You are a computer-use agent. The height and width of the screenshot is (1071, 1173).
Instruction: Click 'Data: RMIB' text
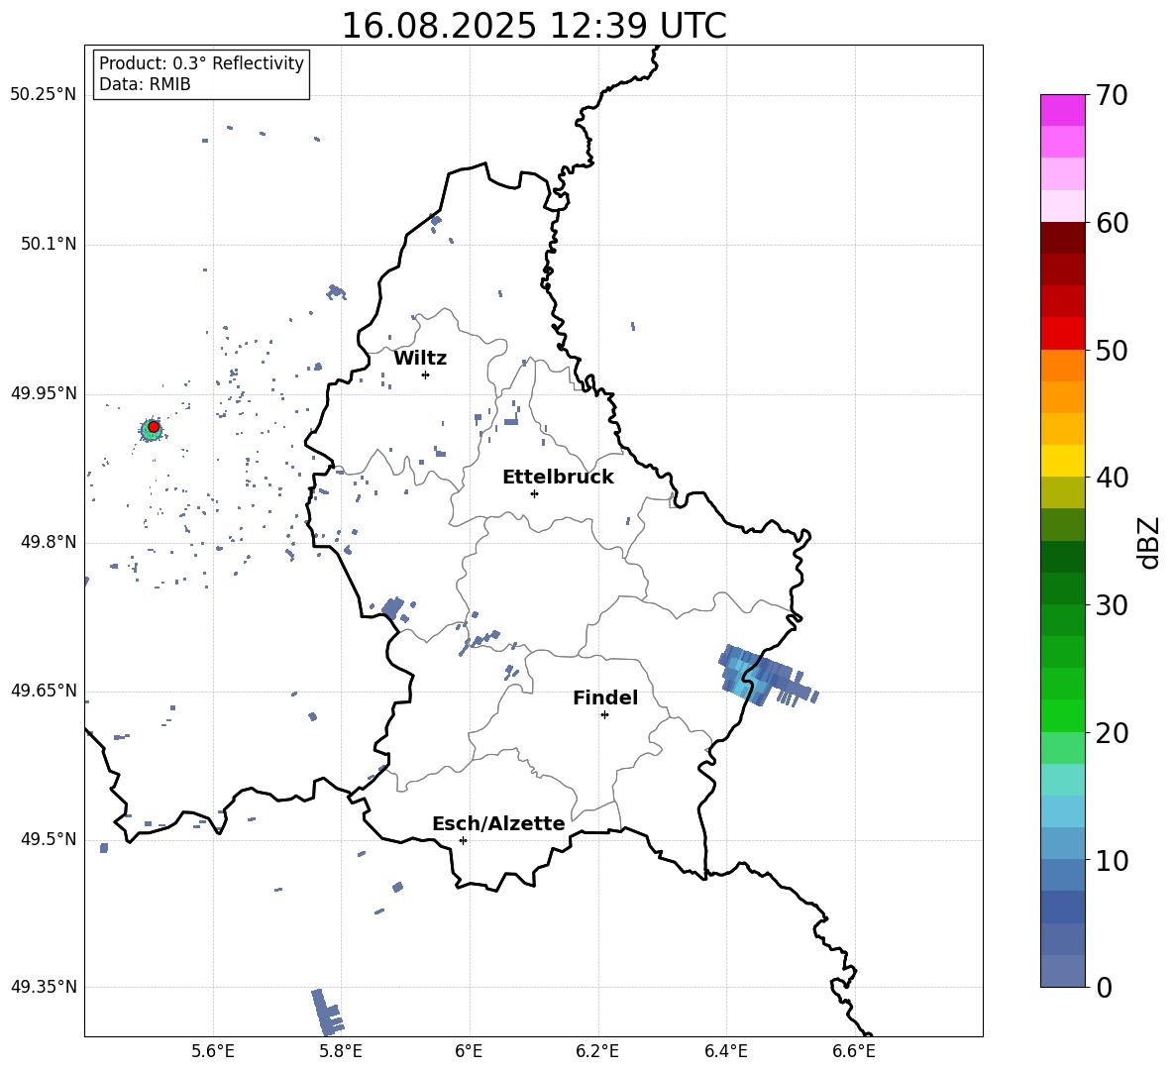pos(145,84)
